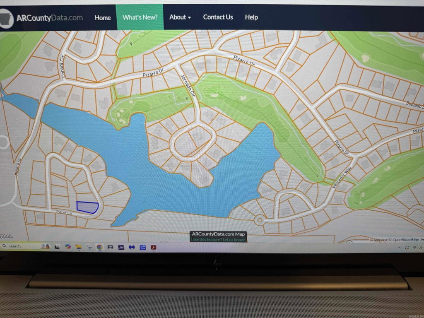Click the hole 7 marker on the golf course

[x=318, y=176]
